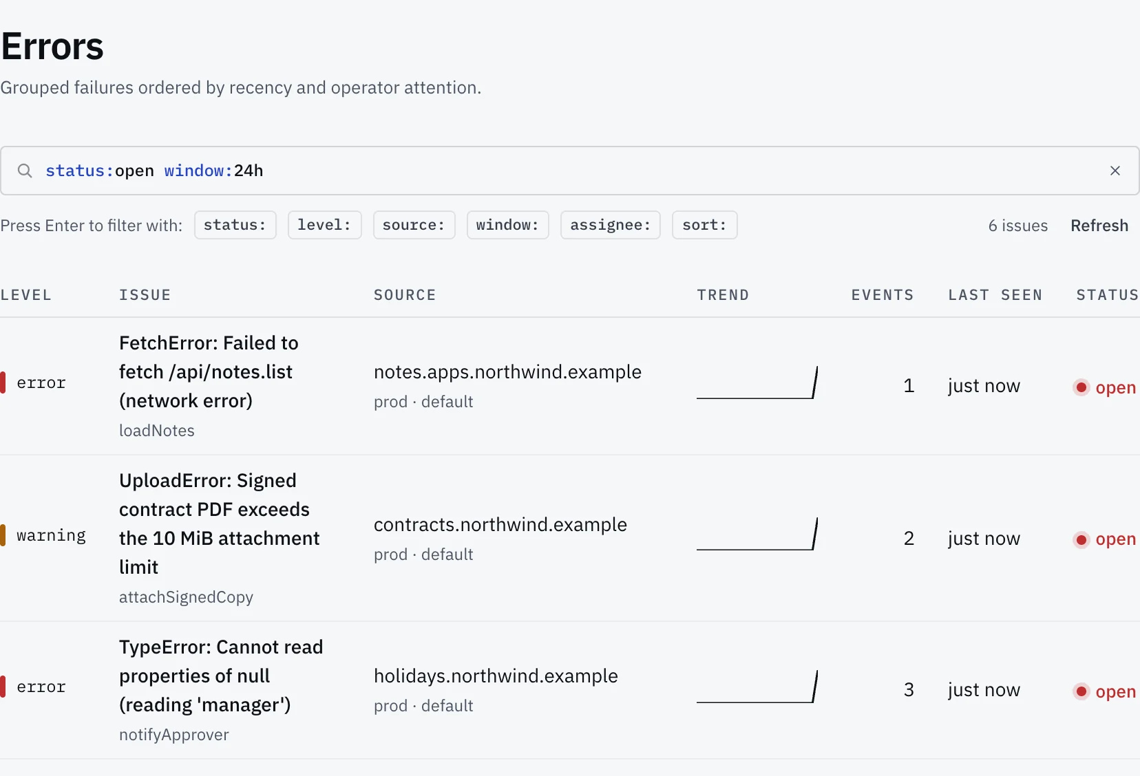Viewport: 1140px width, 776px height.
Task: Clear the filter query with the X icon
Action: (1115, 171)
